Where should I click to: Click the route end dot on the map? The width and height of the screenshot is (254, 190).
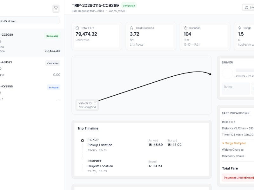tap(210, 74)
